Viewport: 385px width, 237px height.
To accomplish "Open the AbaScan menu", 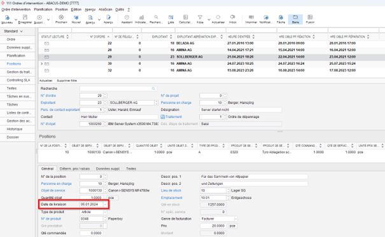I will pyautogui.click(x=106, y=10).
